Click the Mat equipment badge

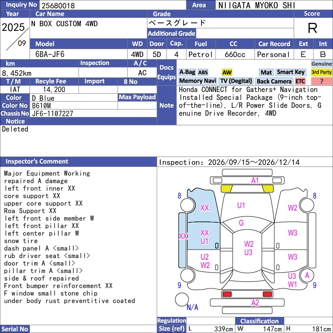[x=266, y=72]
